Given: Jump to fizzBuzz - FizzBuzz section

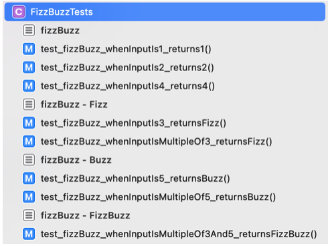Looking at the screenshot, I should point(86,215).
